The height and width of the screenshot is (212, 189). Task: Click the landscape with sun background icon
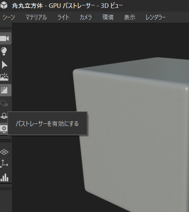[x=4, y=77]
